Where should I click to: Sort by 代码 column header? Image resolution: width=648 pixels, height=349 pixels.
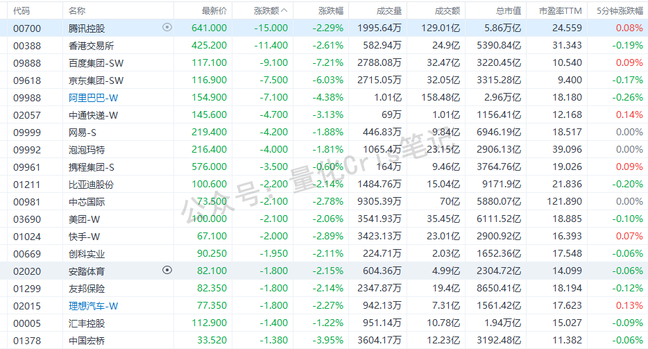22,10
